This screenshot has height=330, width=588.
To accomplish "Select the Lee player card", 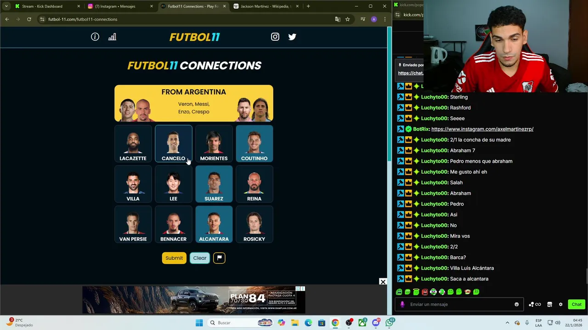I will pos(173,184).
